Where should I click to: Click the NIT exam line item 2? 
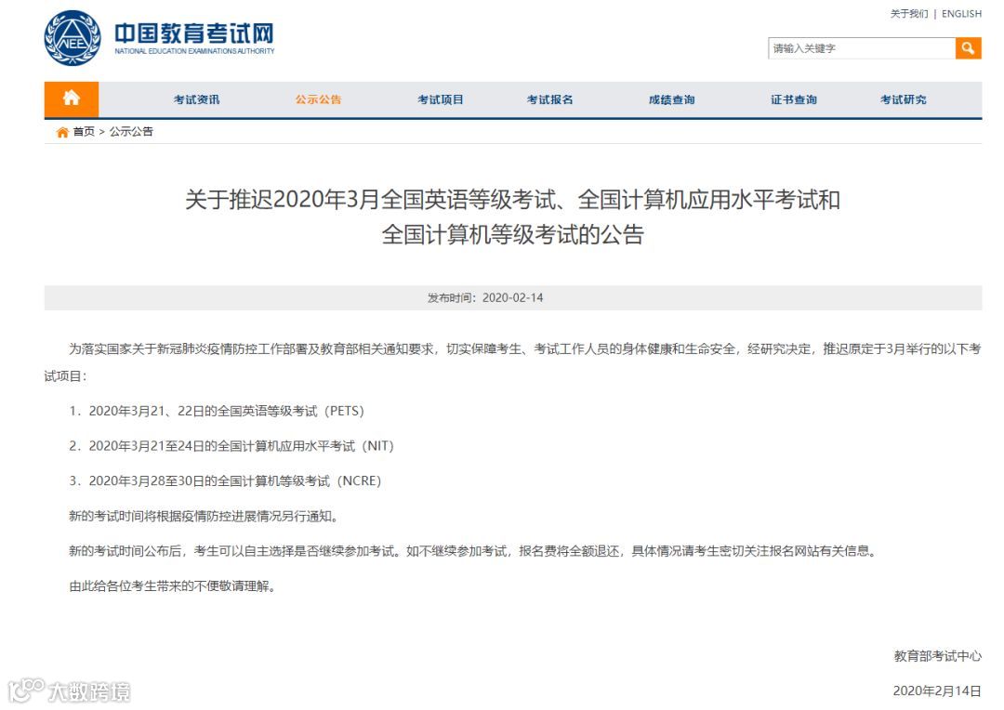(x=231, y=446)
